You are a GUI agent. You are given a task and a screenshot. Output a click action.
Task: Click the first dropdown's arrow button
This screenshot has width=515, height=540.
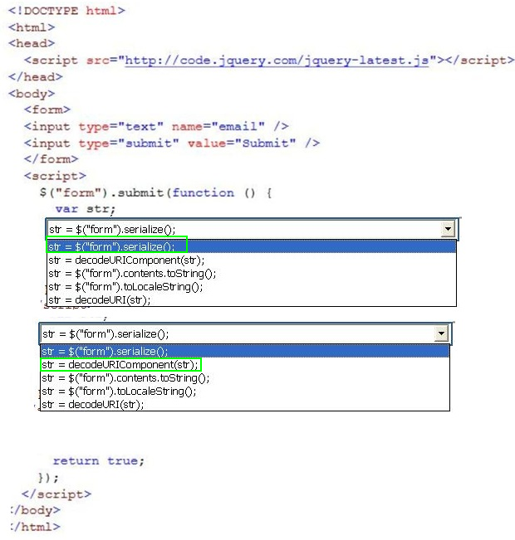(x=448, y=229)
